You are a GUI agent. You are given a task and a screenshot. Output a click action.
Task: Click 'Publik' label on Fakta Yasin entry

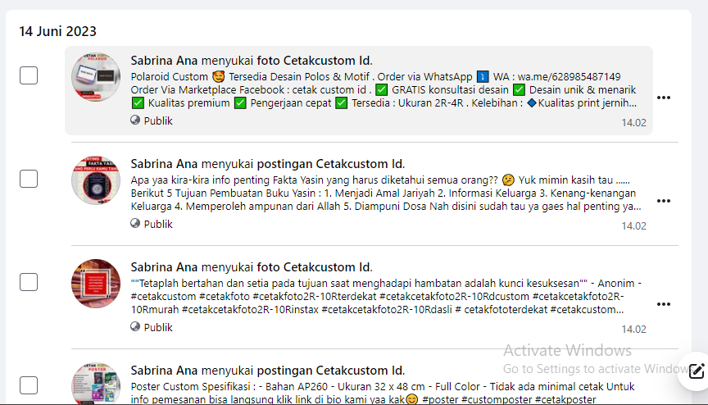[158, 225]
